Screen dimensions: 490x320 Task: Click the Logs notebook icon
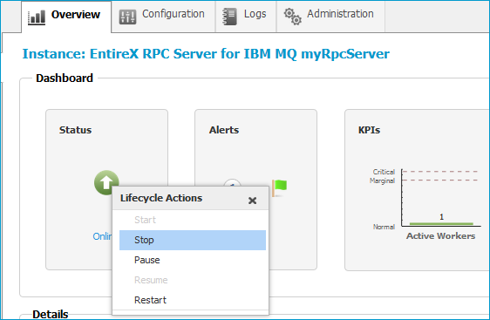tap(229, 17)
